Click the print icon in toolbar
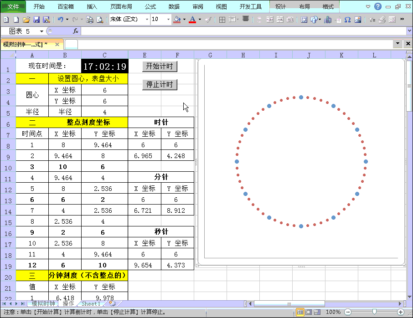413x318 pixels. pyautogui.click(x=89, y=20)
